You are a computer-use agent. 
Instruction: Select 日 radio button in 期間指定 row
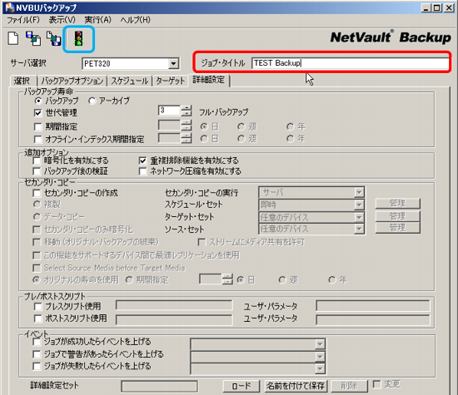pyautogui.click(x=204, y=126)
